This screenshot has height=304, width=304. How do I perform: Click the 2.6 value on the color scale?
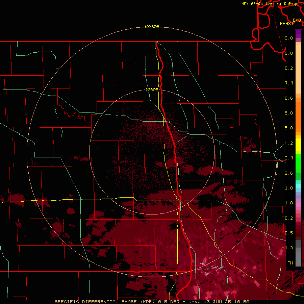click(x=289, y=173)
